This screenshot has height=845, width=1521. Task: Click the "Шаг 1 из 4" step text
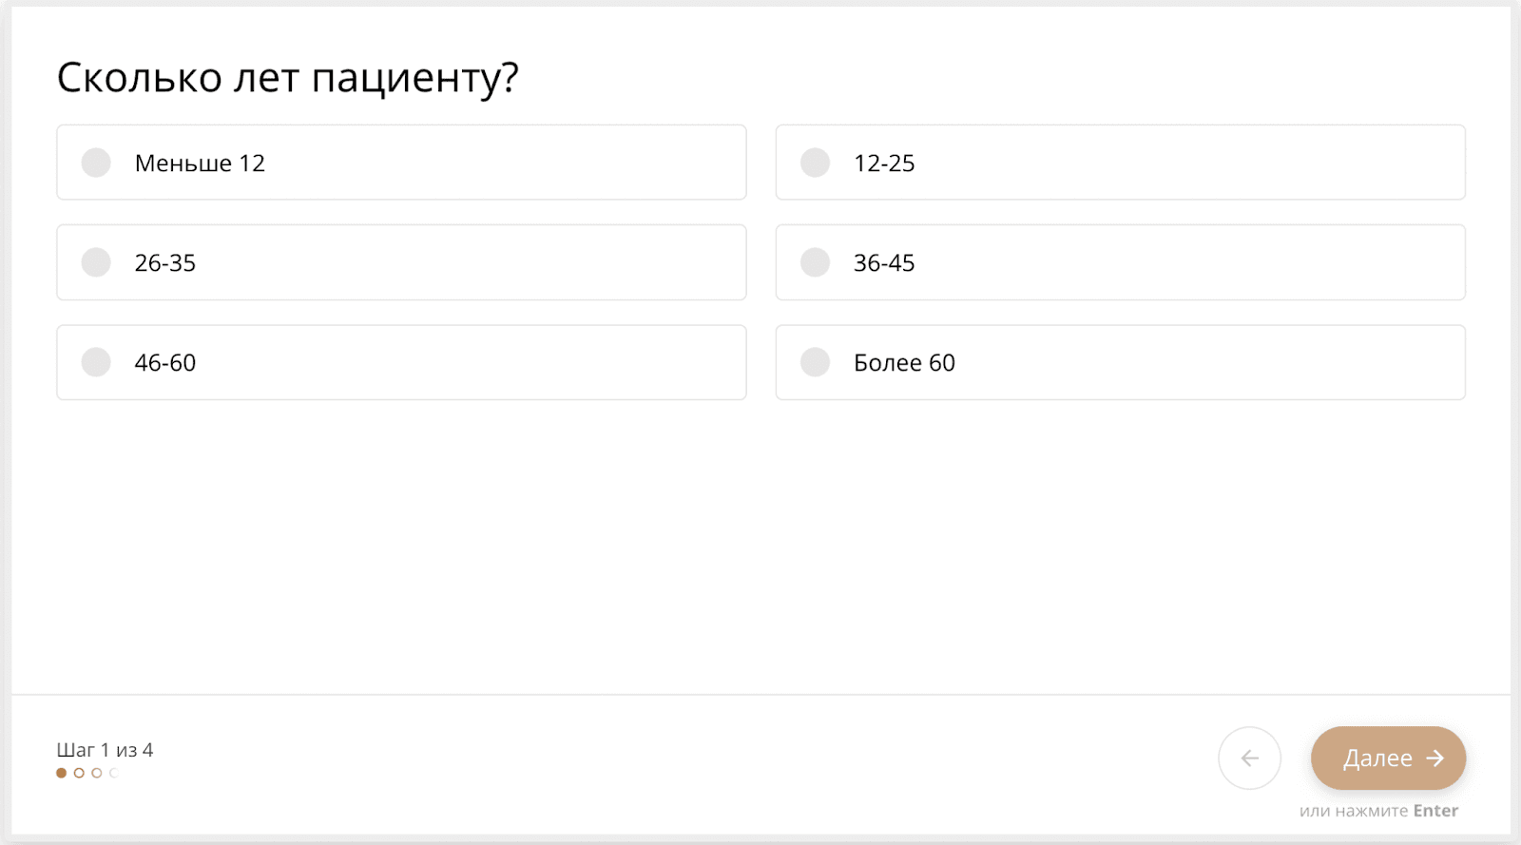click(x=105, y=750)
